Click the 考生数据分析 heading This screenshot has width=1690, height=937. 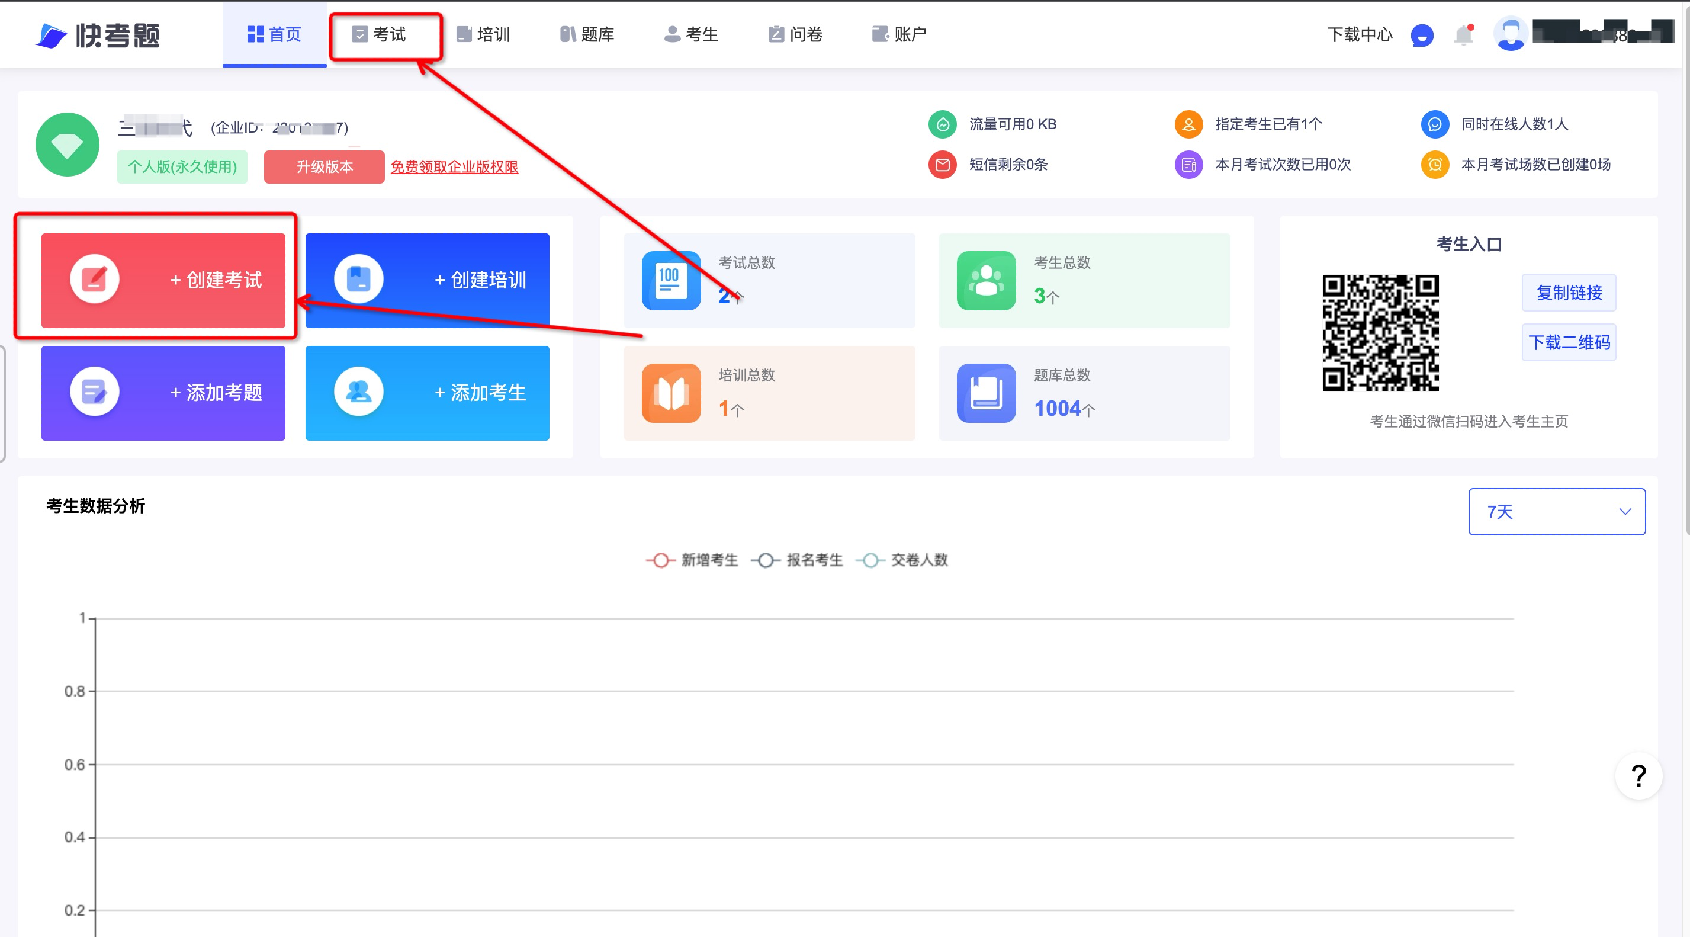coord(96,505)
